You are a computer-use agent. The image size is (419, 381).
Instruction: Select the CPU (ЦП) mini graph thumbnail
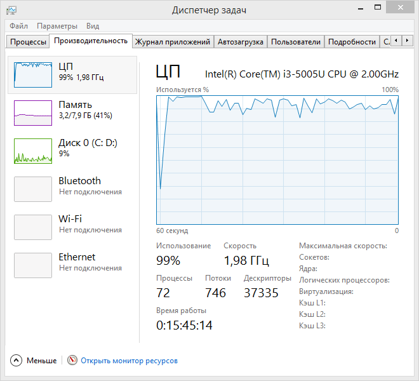click(x=33, y=75)
